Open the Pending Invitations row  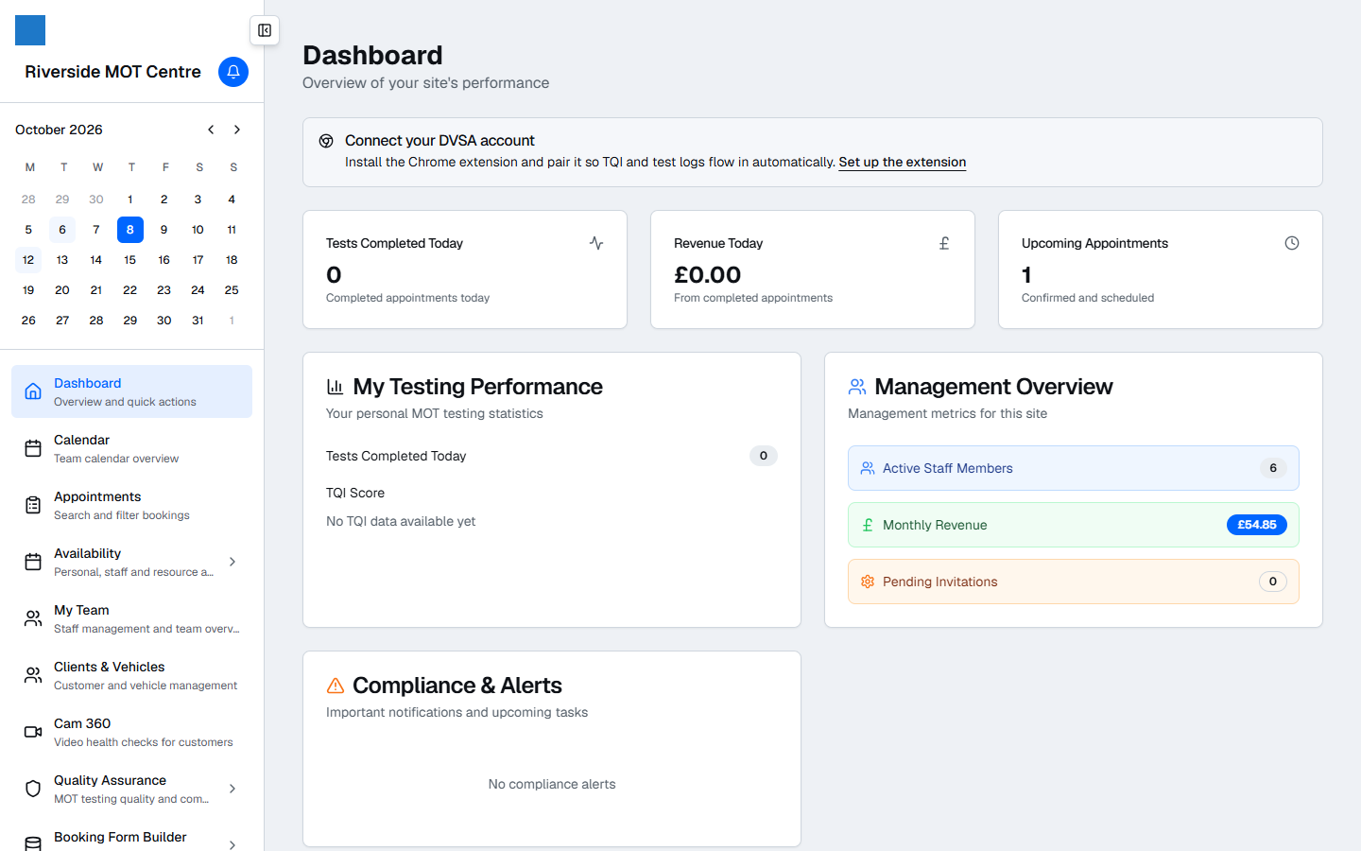pyautogui.click(x=1074, y=582)
